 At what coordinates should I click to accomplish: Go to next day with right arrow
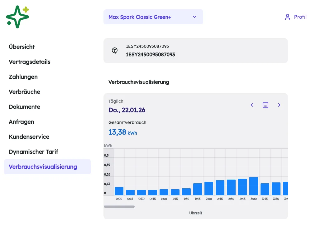click(279, 105)
